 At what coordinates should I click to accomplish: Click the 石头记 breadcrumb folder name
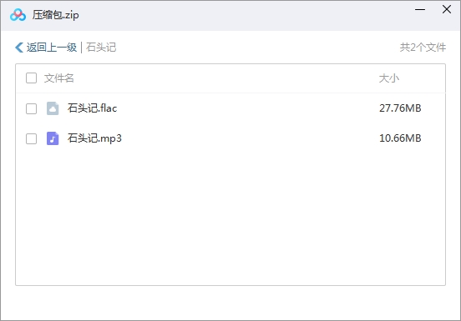pyautogui.click(x=101, y=48)
